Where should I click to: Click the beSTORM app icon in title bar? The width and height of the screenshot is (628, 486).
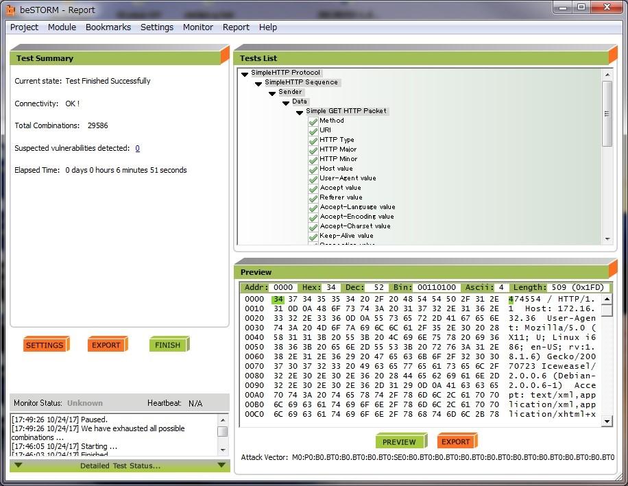10,10
